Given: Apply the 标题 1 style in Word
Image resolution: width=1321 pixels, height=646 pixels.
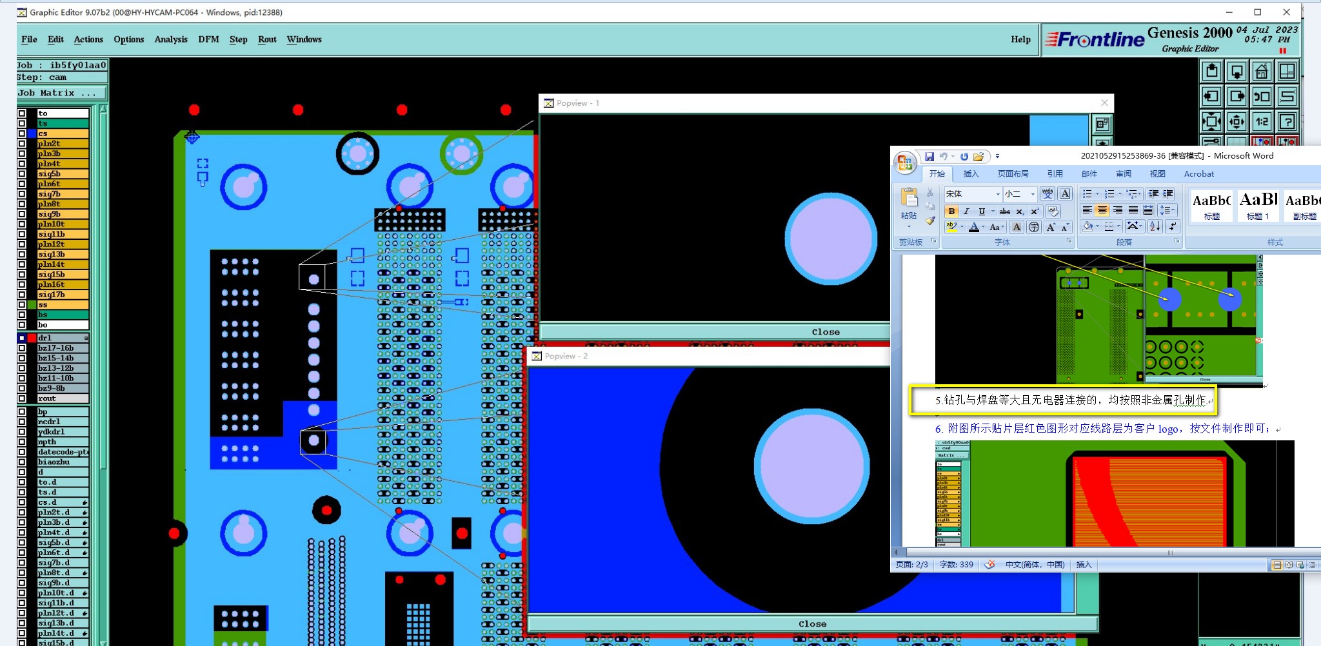Looking at the screenshot, I should (1258, 206).
